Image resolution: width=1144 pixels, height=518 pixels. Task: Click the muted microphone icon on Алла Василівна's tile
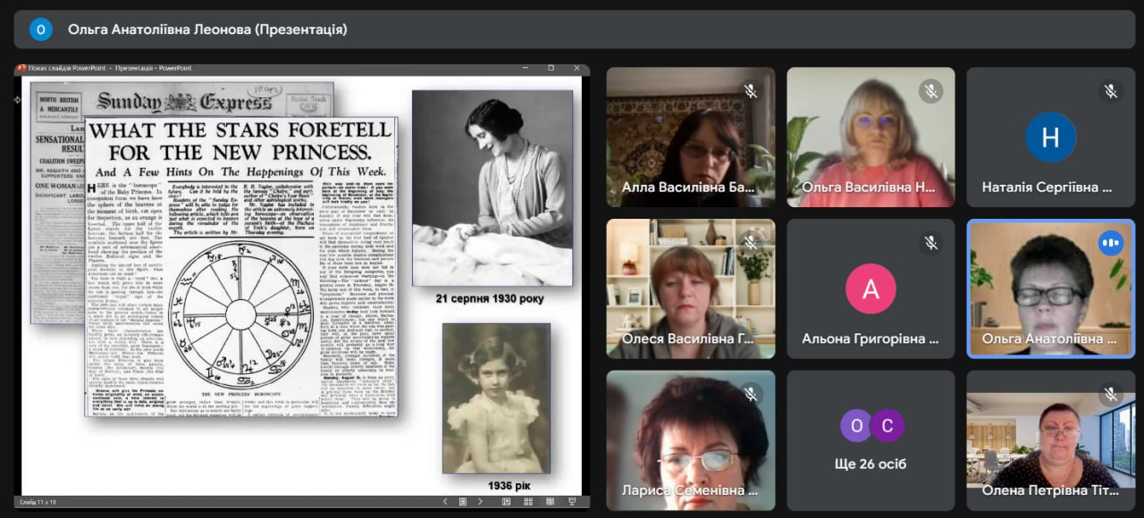(751, 91)
